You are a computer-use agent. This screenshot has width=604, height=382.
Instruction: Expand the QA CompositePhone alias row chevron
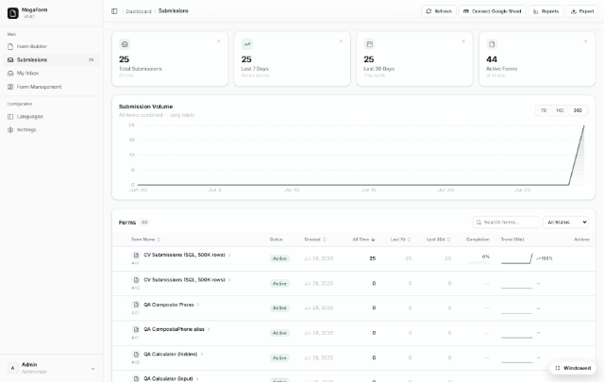coord(209,329)
